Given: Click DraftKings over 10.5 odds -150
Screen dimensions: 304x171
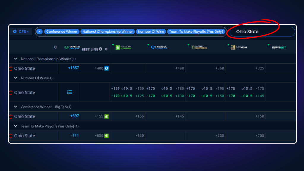Looking at the screenshot, I should point(140,88).
